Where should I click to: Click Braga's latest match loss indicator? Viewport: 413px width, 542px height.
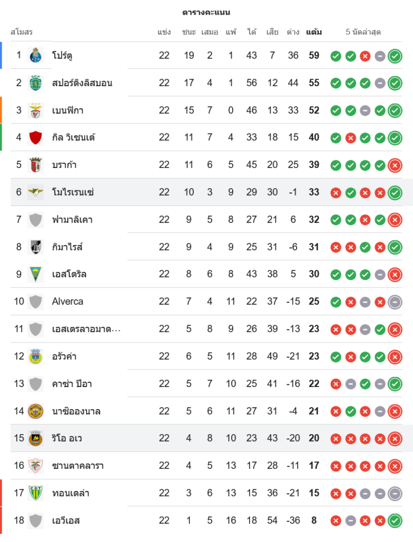point(395,165)
